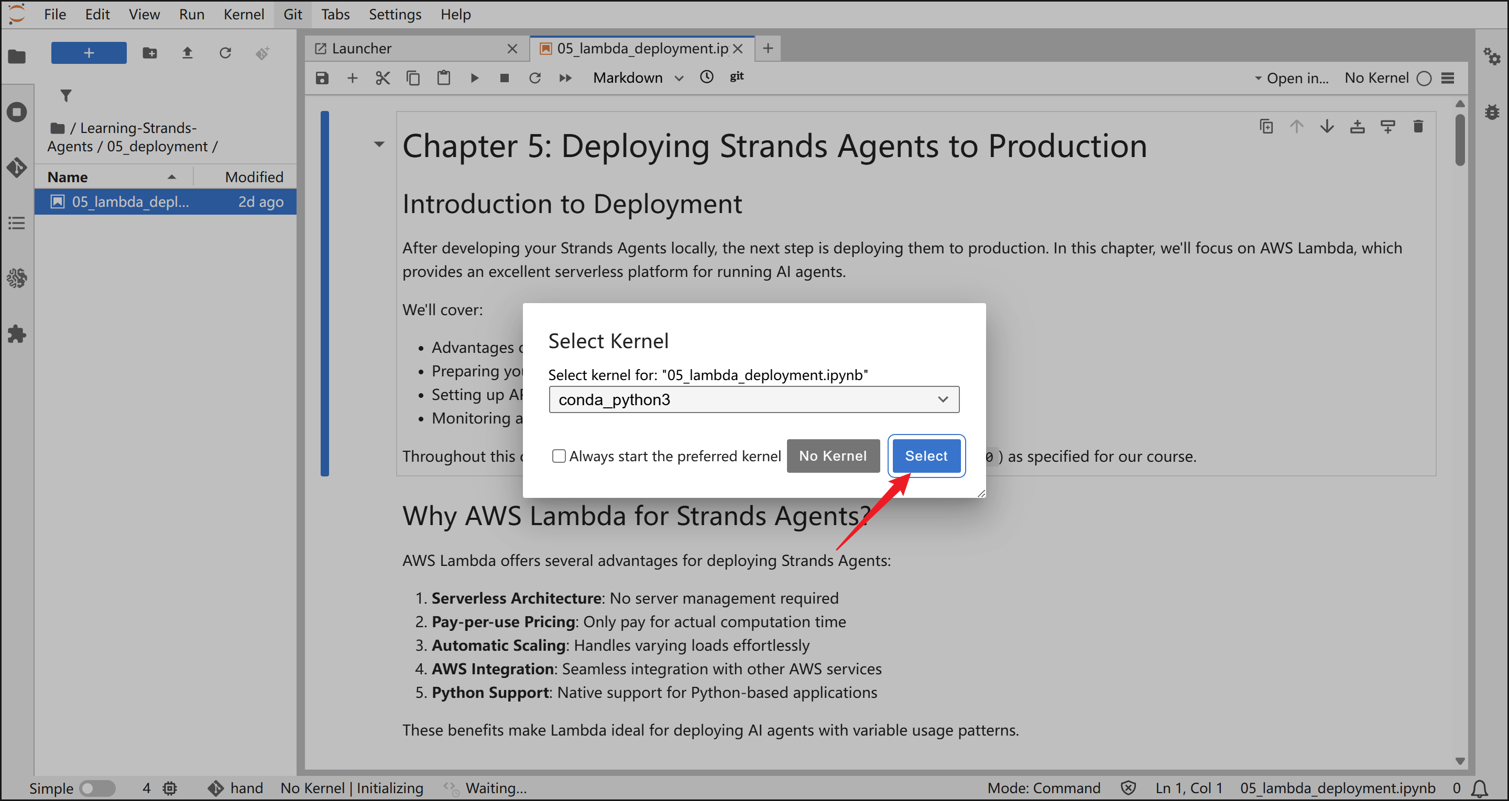Click the Git clone icon in file browser
1509x801 pixels.
(x=263, y=53)
